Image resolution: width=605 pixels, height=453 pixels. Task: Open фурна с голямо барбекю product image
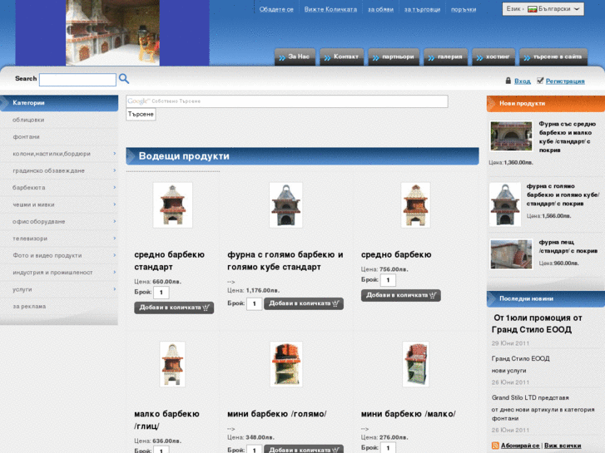286,204
